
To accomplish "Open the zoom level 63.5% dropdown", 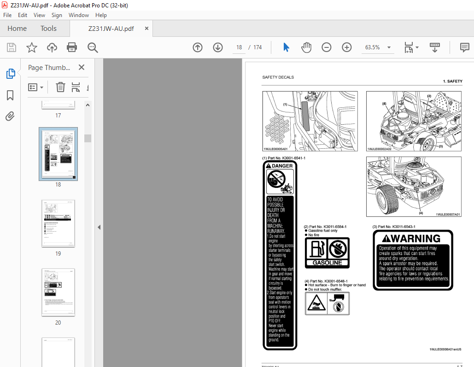I will click(389, 47).
